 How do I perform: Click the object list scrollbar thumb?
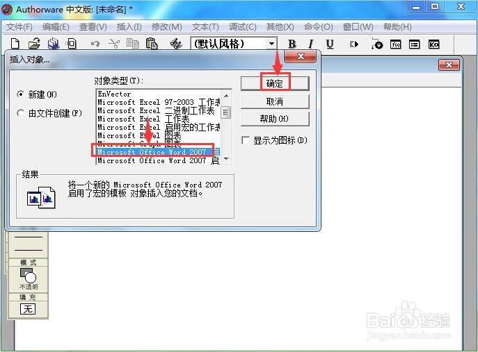pyautogui.click(x=225, y=112)
